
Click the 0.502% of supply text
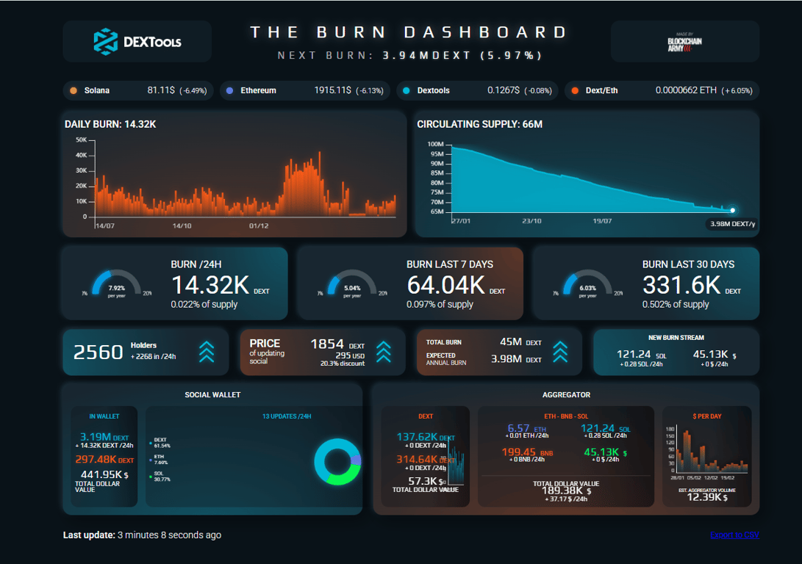tap(675, 305)
